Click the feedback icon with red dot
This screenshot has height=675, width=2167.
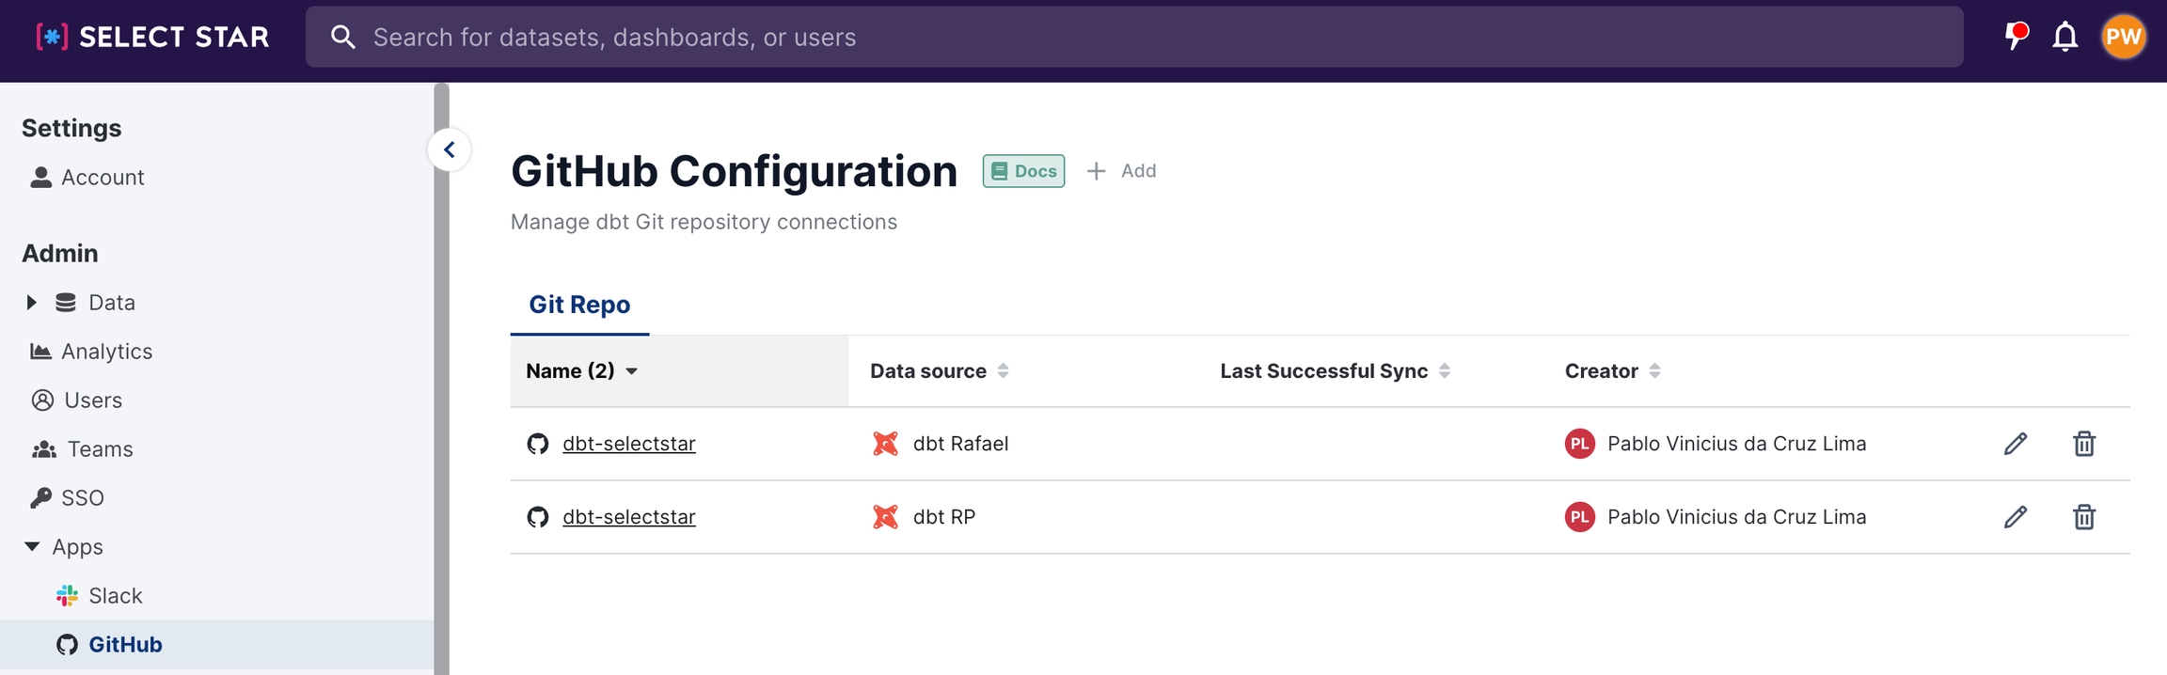(2016, 36)
